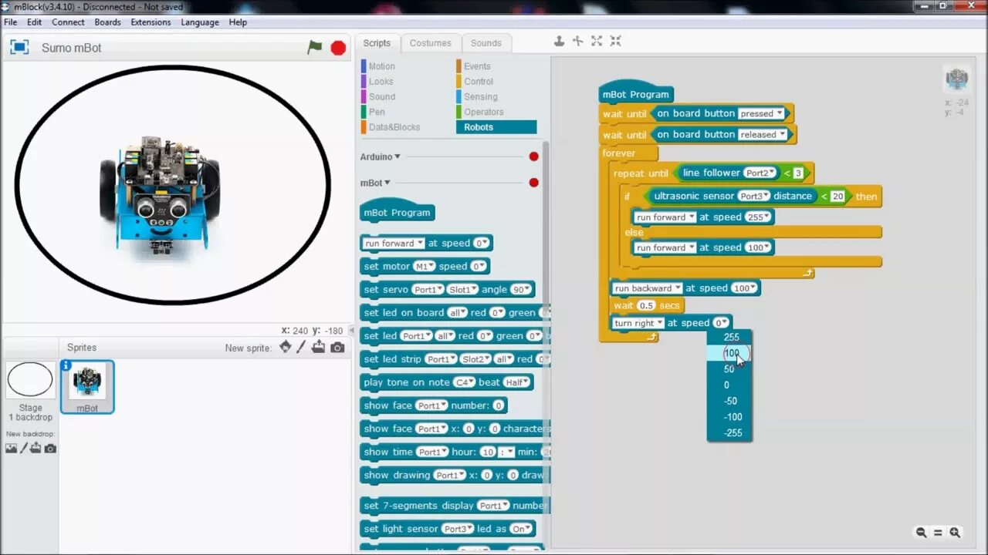Paint new backdrop icon
The image size is (988, 555).
coord(24,448)
